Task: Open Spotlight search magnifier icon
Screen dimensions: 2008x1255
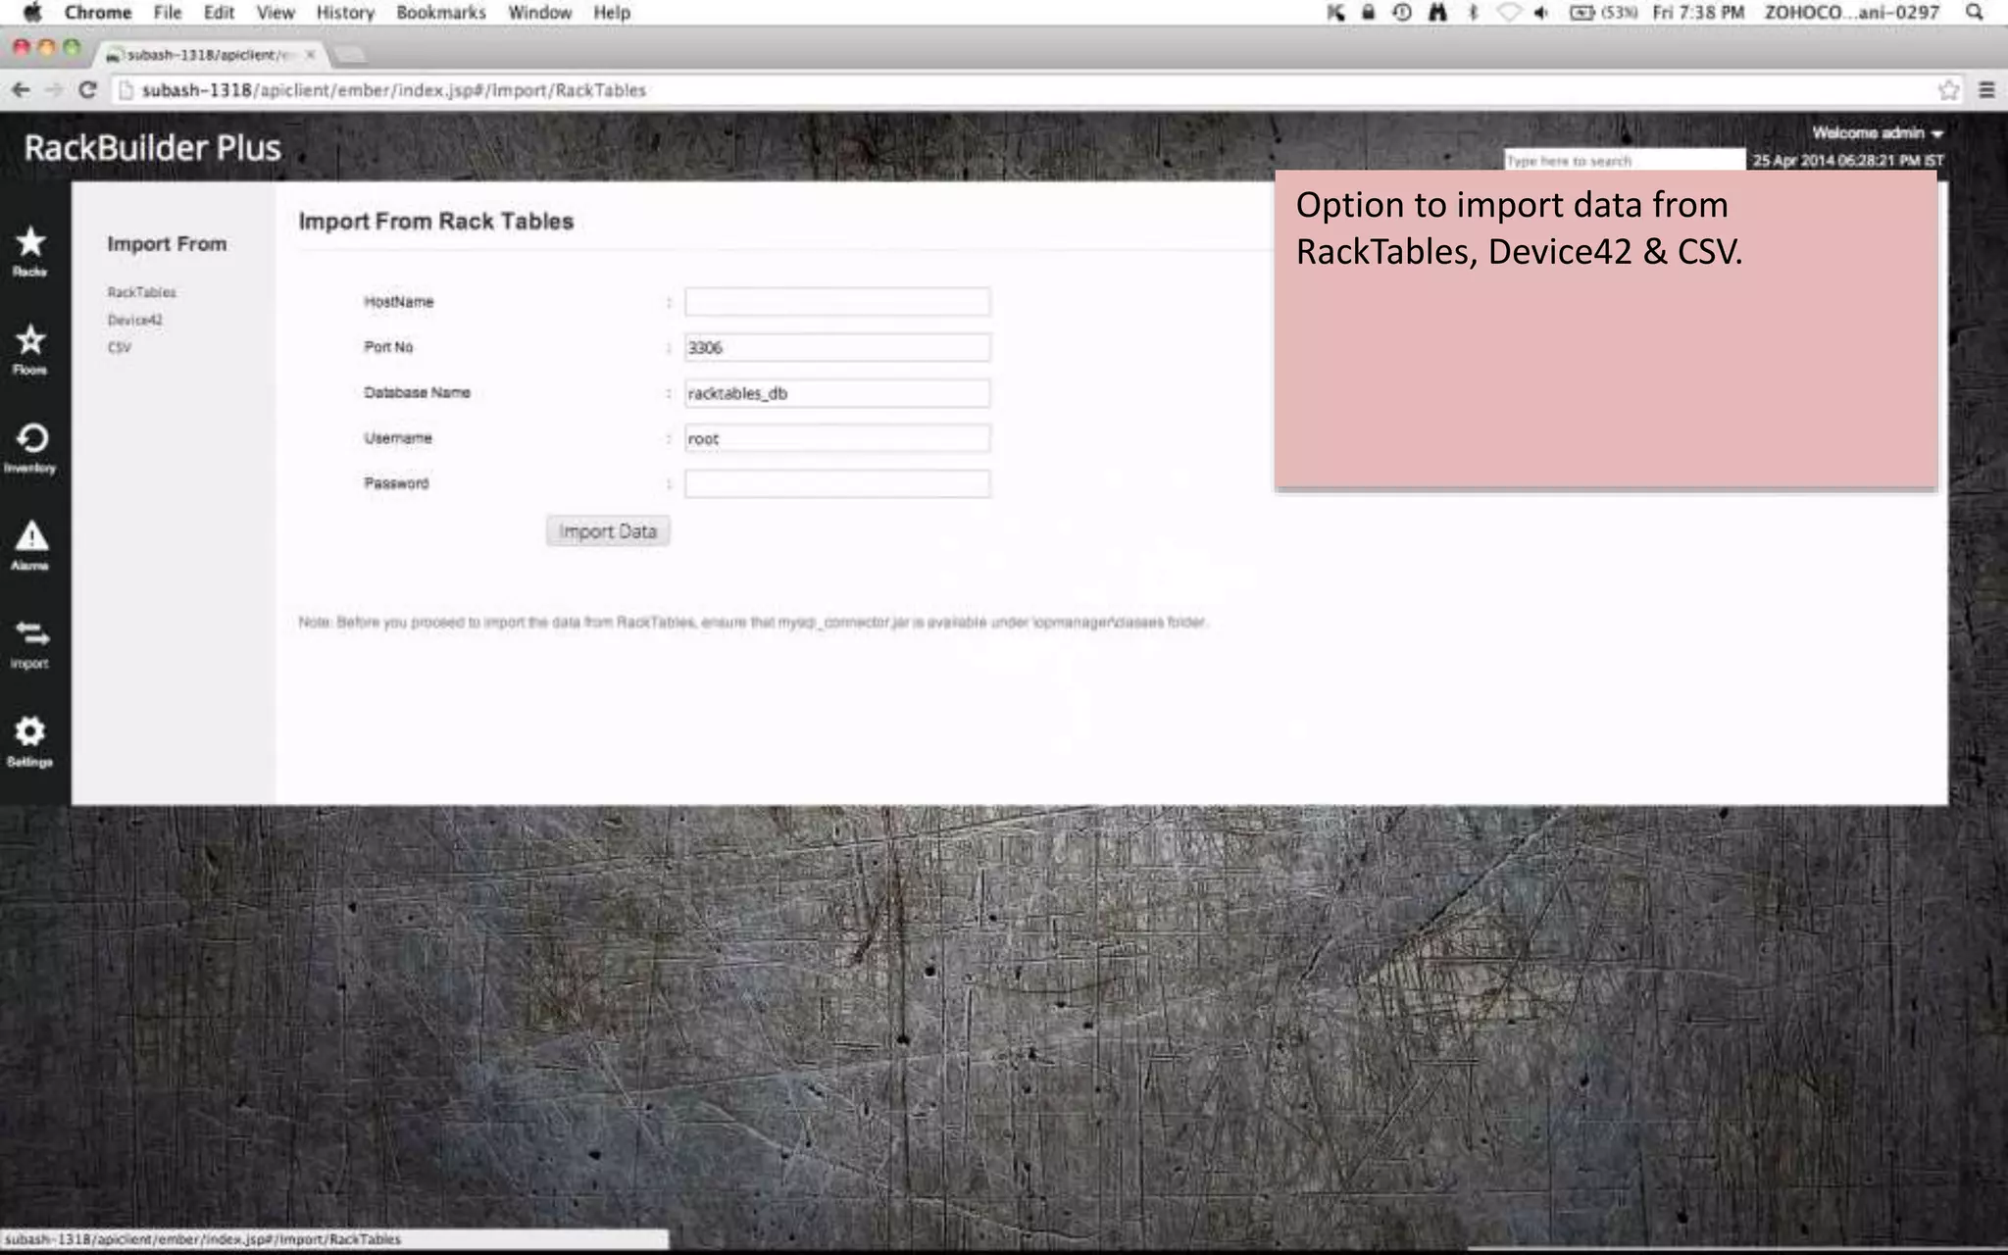Action: (1975, 13)
